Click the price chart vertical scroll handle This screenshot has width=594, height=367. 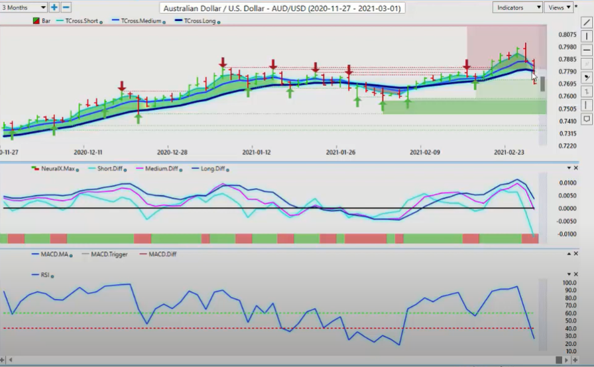542,84
